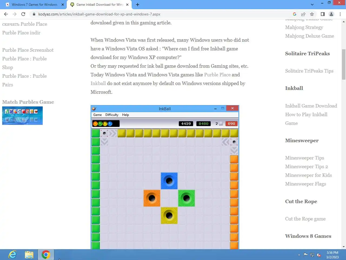Open Action Center flag icon
The width and height of the screenshot is (346, 260).
point(306,255)
